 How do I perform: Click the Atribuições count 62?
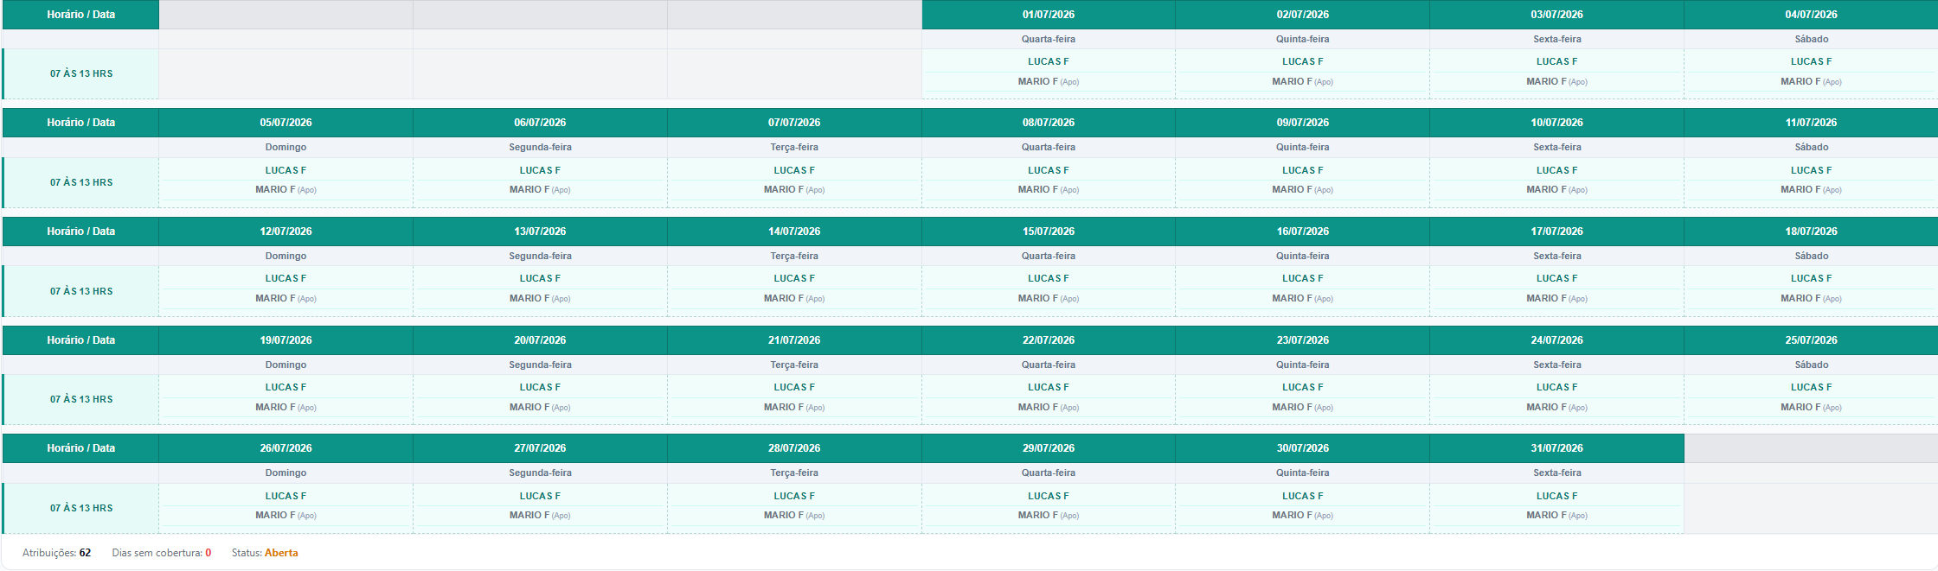point(85,553)
